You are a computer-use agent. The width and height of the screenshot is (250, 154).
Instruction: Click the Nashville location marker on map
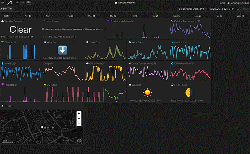[41, 127]
